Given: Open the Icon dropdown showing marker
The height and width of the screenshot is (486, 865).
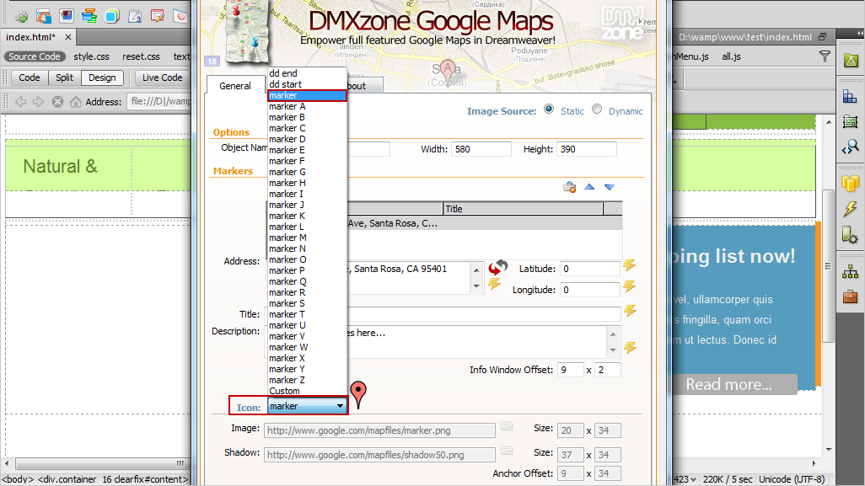Looking at the screenshot, I should 307,406.
